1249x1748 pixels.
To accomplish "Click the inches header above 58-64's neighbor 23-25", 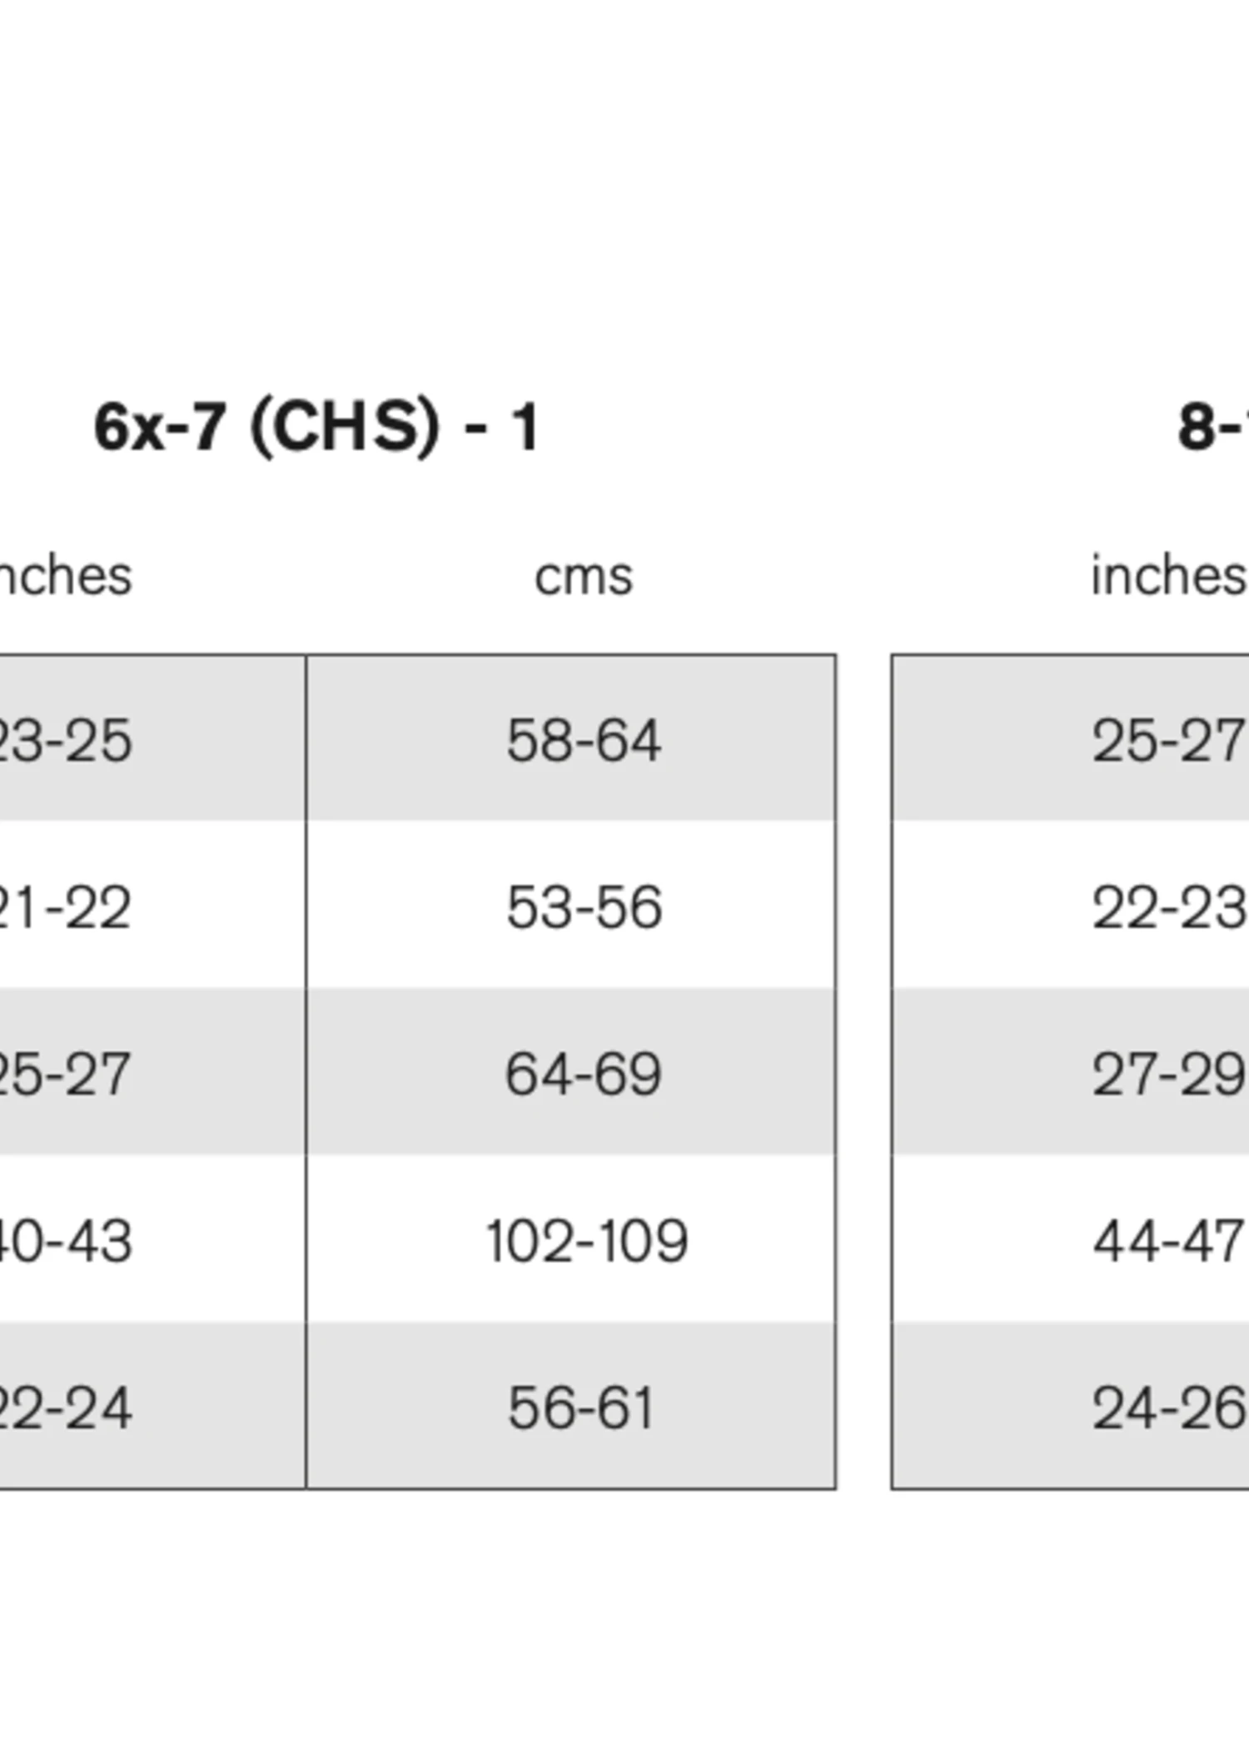I will (65, 576).
